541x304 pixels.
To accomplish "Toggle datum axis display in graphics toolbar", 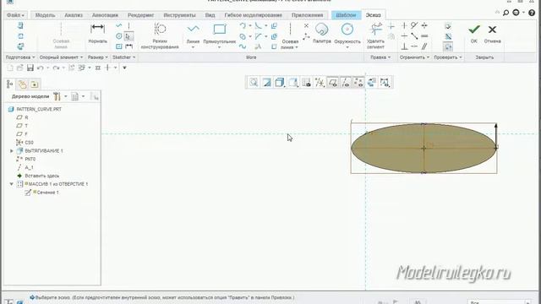I will (x=346, y=83).
